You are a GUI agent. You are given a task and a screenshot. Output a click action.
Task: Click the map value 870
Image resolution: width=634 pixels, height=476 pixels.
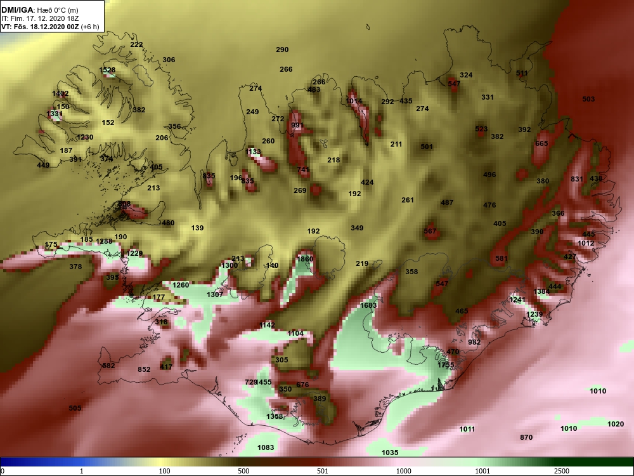[x=526, y=437]
